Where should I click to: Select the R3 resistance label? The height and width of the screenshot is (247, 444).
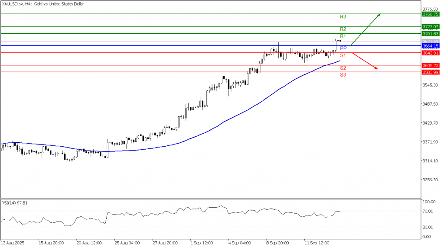point(343,17)
